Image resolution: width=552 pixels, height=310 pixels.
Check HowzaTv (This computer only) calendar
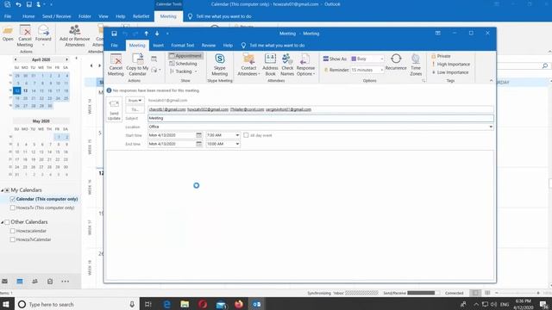point(13,208)
